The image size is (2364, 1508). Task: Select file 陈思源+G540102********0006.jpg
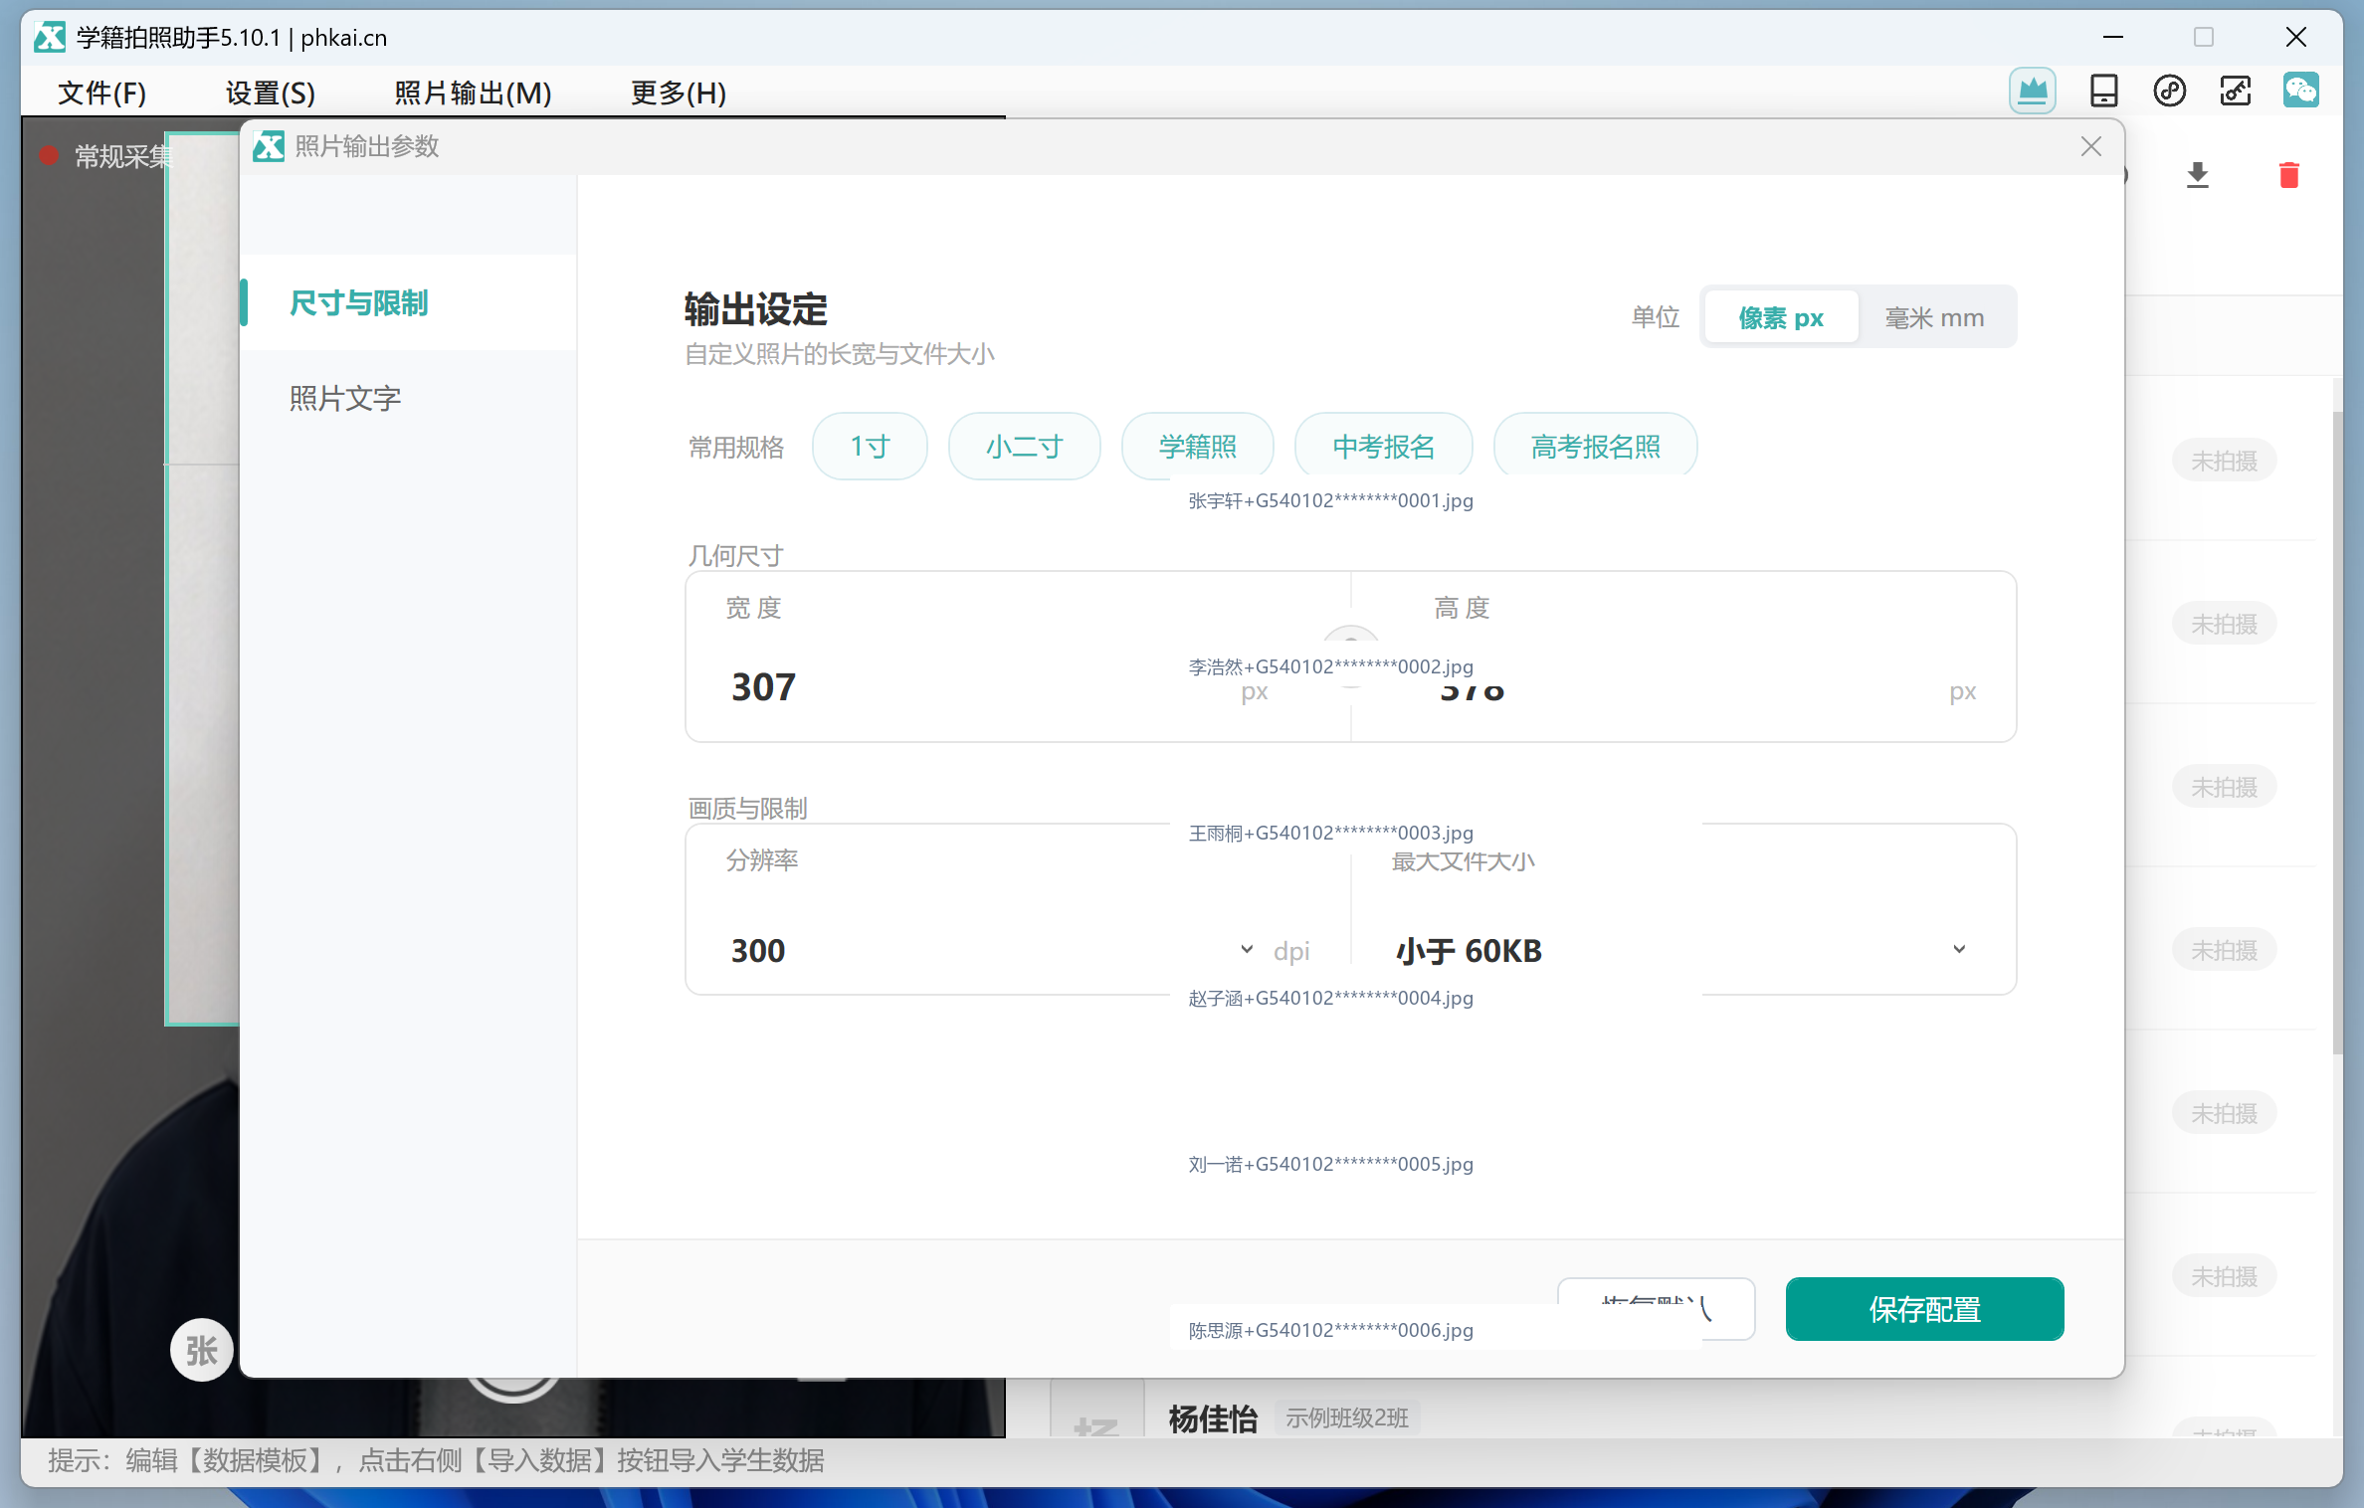(x=1330, y=1330)
